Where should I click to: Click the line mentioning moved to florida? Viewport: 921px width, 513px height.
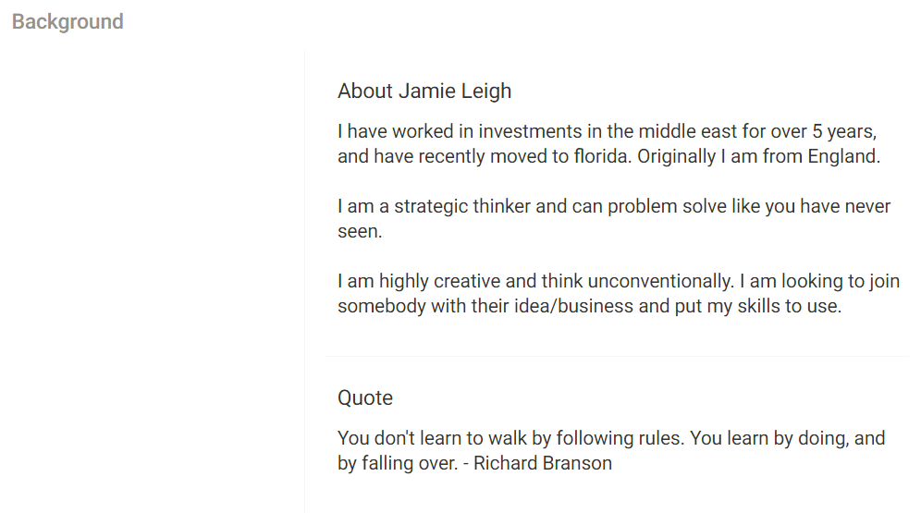click(608, 157)
